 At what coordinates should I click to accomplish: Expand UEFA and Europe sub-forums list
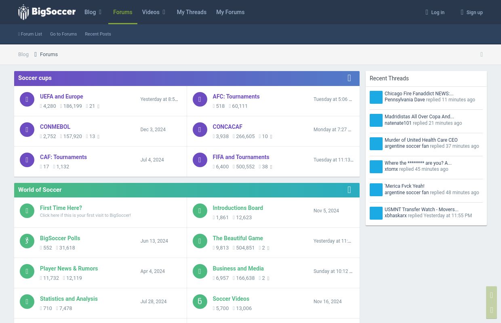[98, 107]
